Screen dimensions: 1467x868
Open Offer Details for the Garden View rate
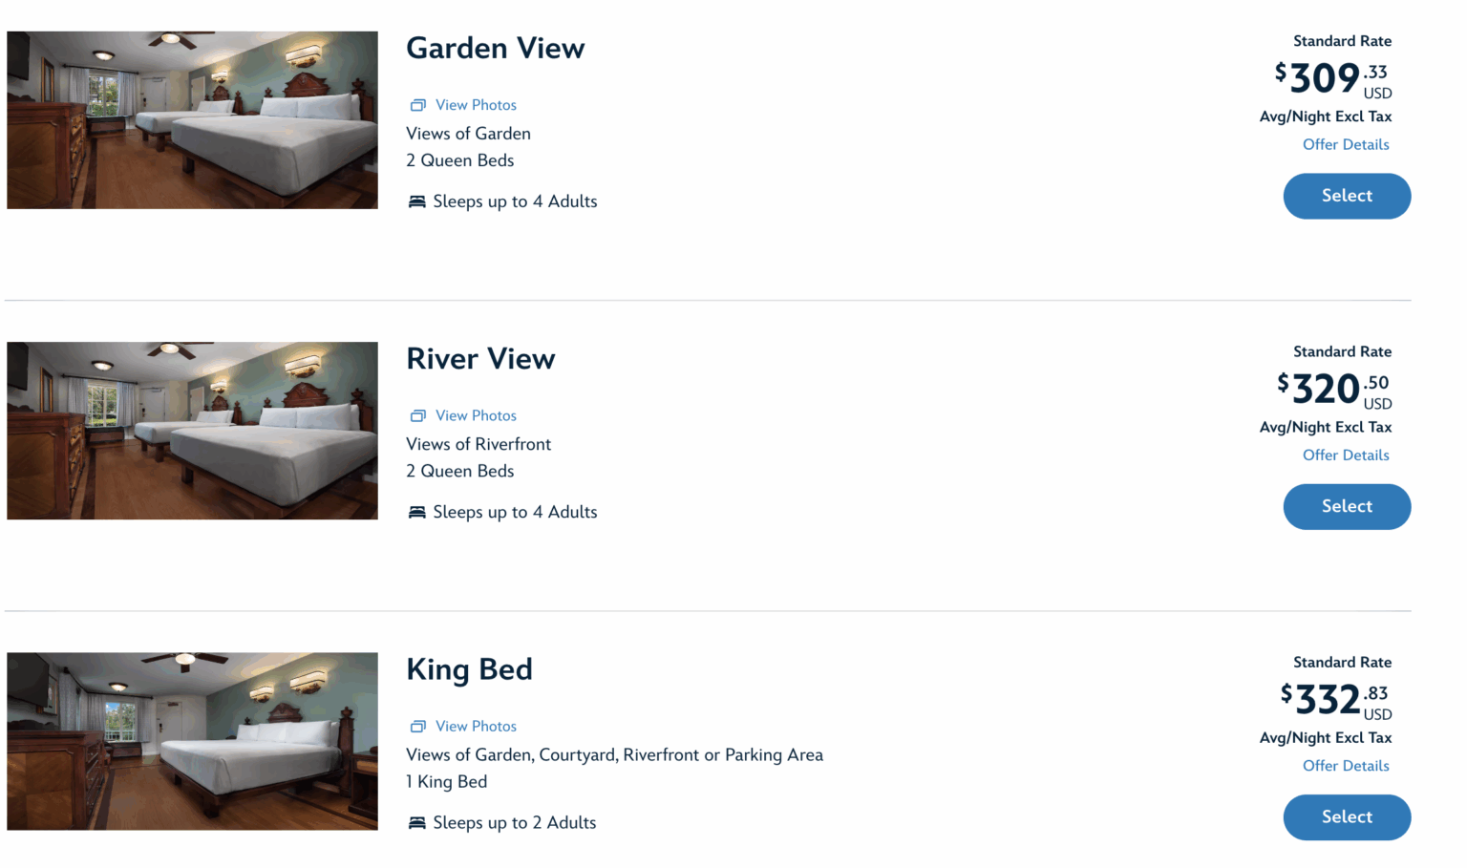coord(1346,144)
